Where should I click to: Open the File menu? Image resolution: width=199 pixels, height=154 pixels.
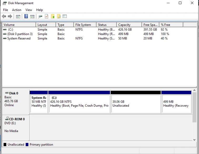6,10
